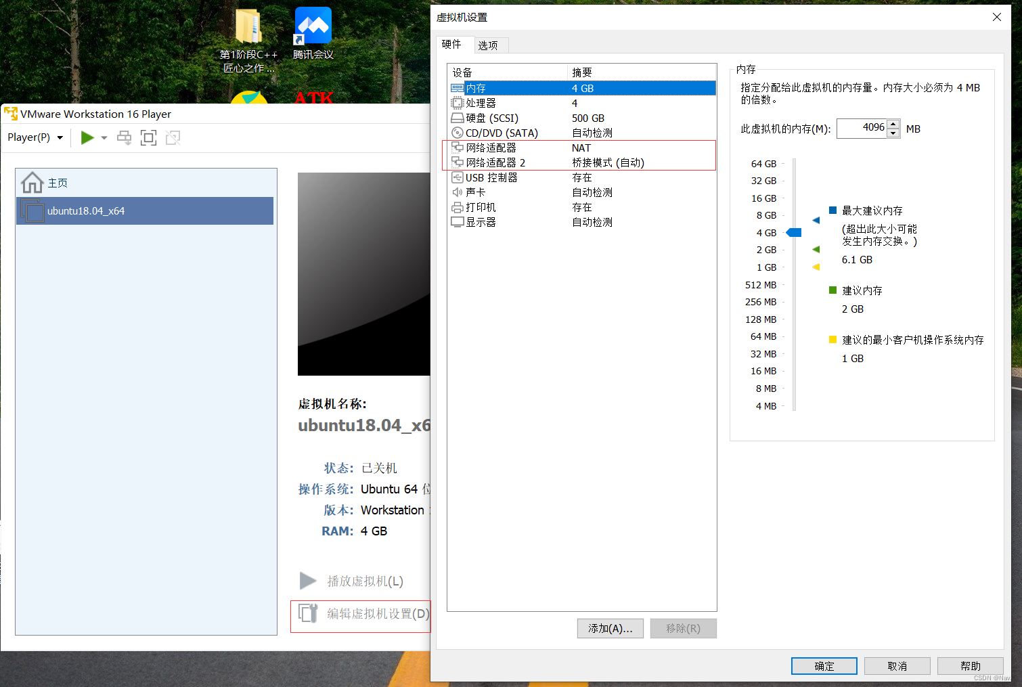Click the 4 MB slider label
Screen dimensions: 1022x687
(766, 406)
